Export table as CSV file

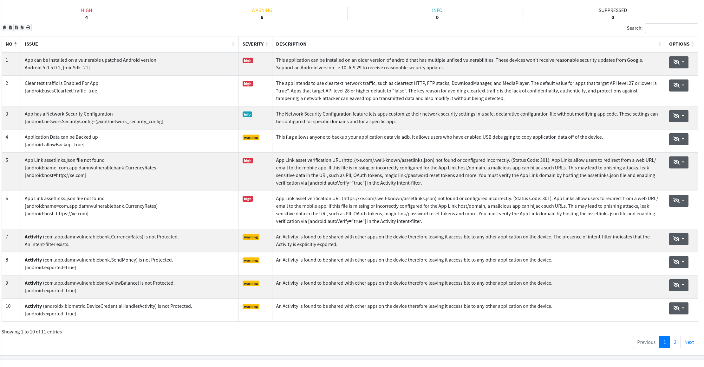[x=10, y=28]
